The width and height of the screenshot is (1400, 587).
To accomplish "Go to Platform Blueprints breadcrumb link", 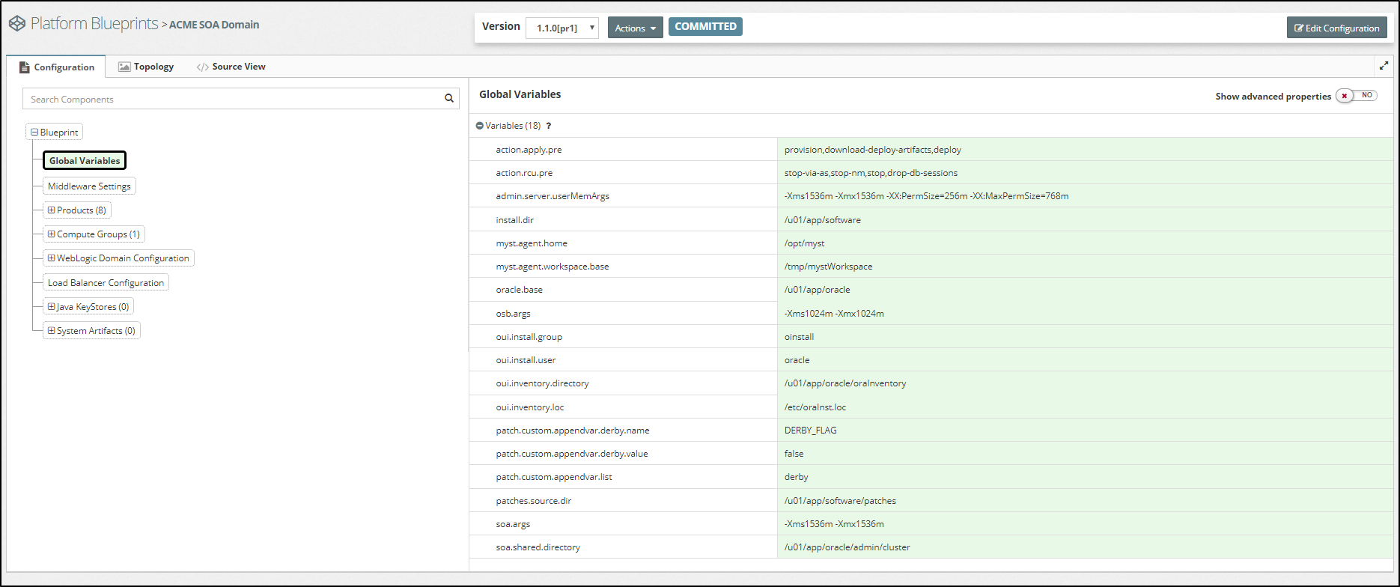I will pyautogui.click(x=94, y=24).
